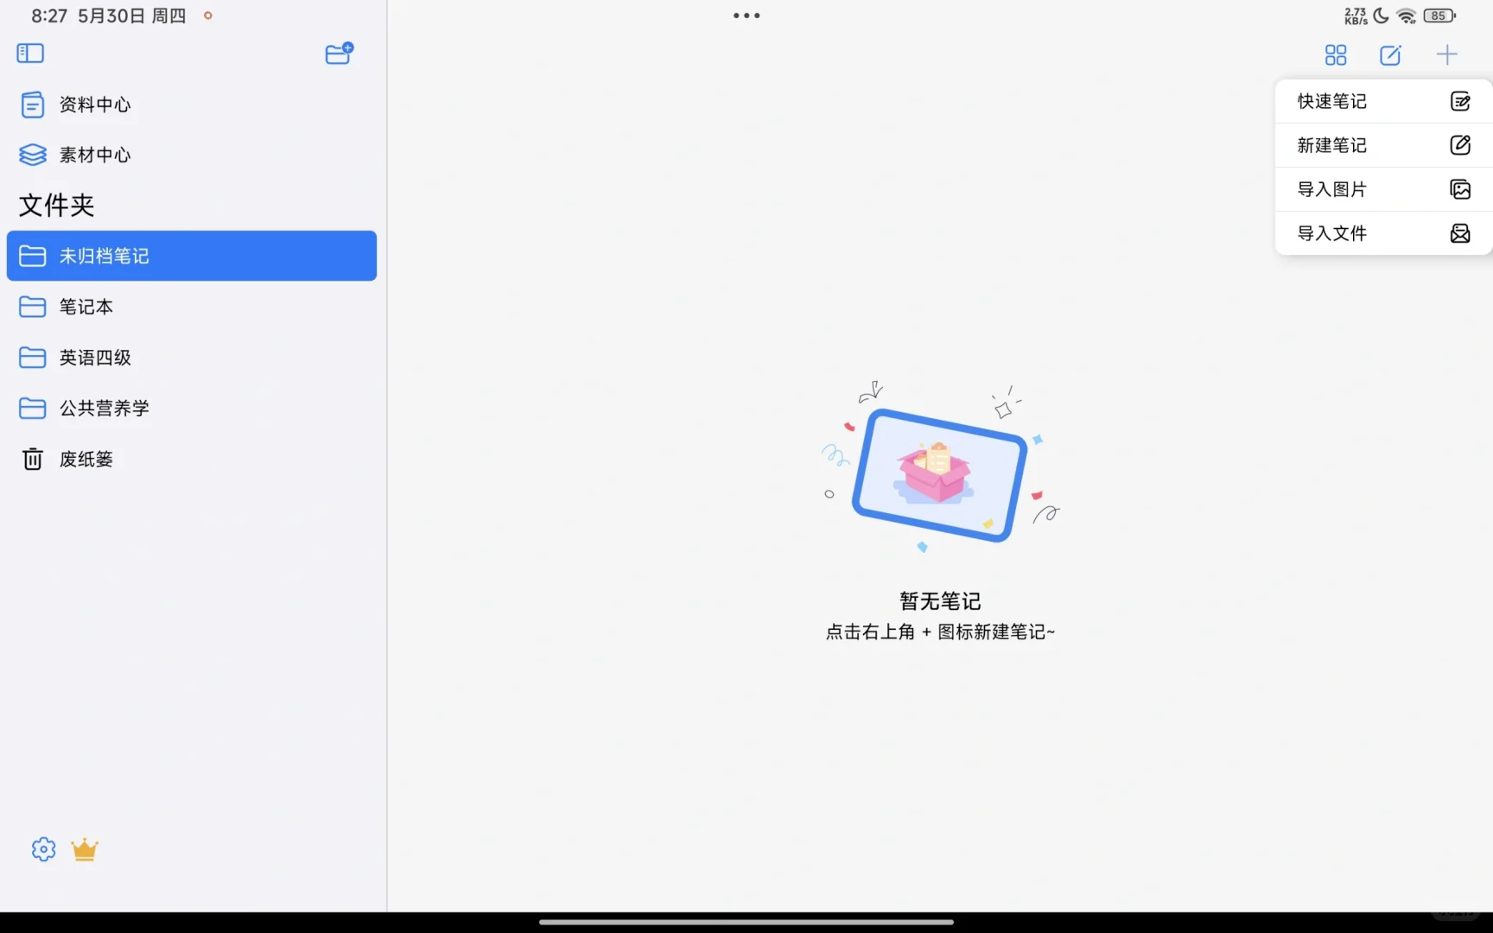Tap the battery indicator in the status bar
The width and height of the screenshot is (1493, 933).
(x=1439, y=16)
